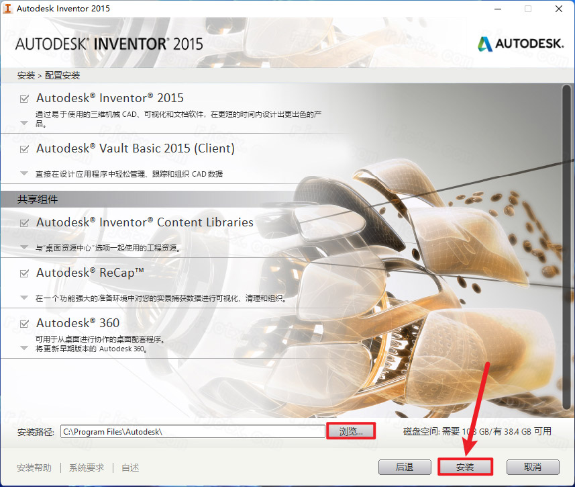Open the 自述 readme link
The width and height of the screenshot is (575, 487).
[130, 468]
